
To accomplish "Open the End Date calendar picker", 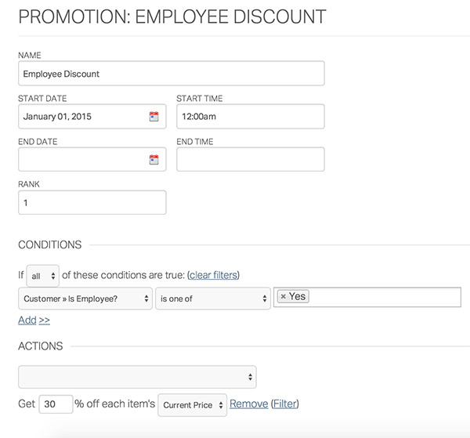I will pyautogui.click(x=154, y=160).
